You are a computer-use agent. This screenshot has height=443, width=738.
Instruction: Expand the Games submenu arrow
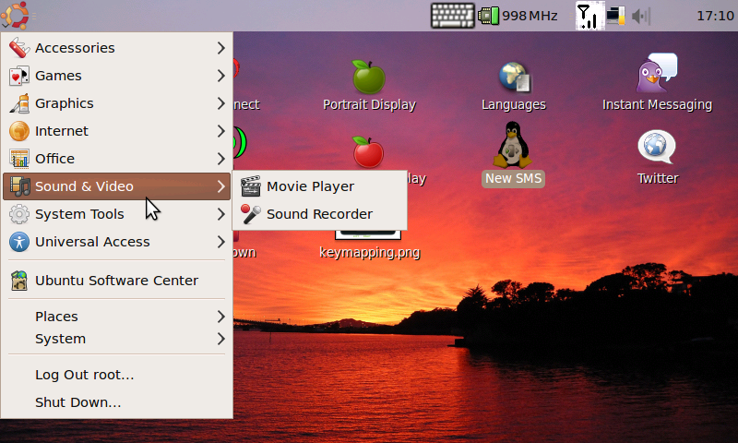click(x=220, y=76)
